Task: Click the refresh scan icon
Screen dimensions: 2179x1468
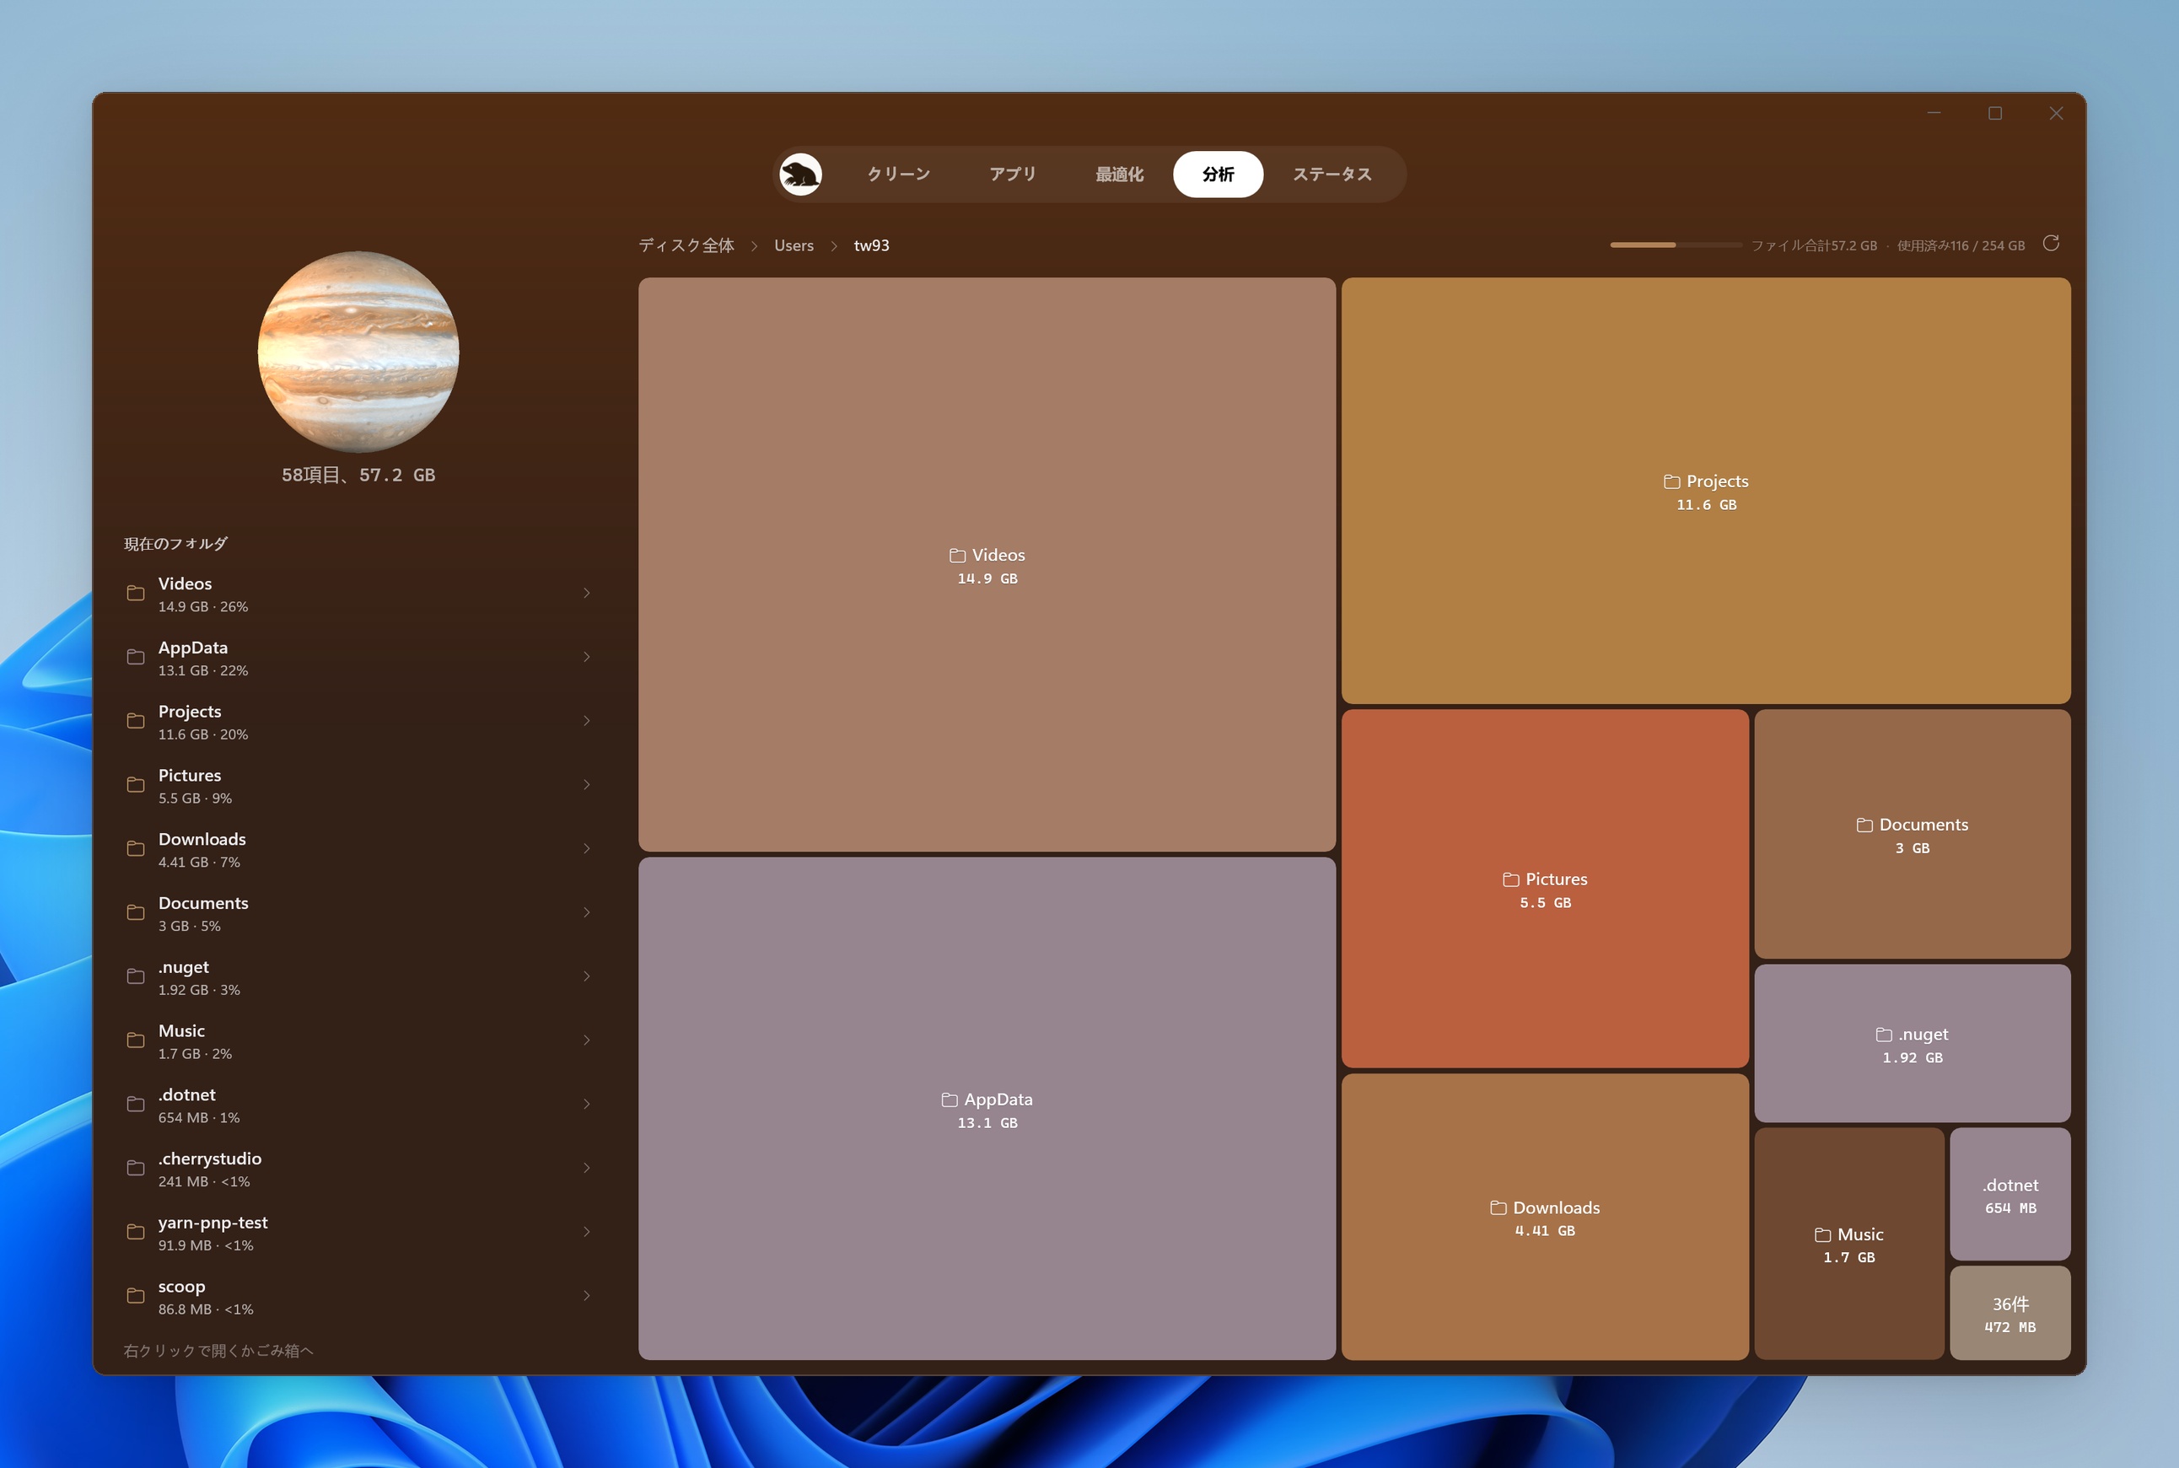Action: 2051,244
